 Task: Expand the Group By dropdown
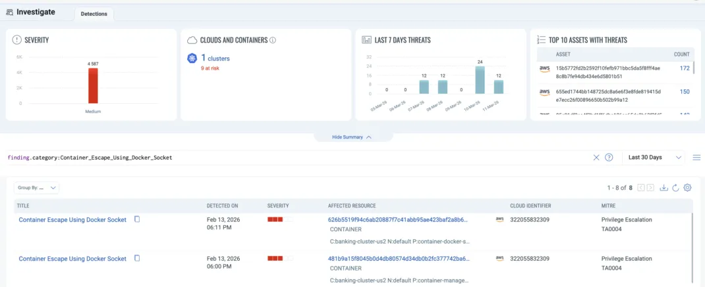click(37, 188)
